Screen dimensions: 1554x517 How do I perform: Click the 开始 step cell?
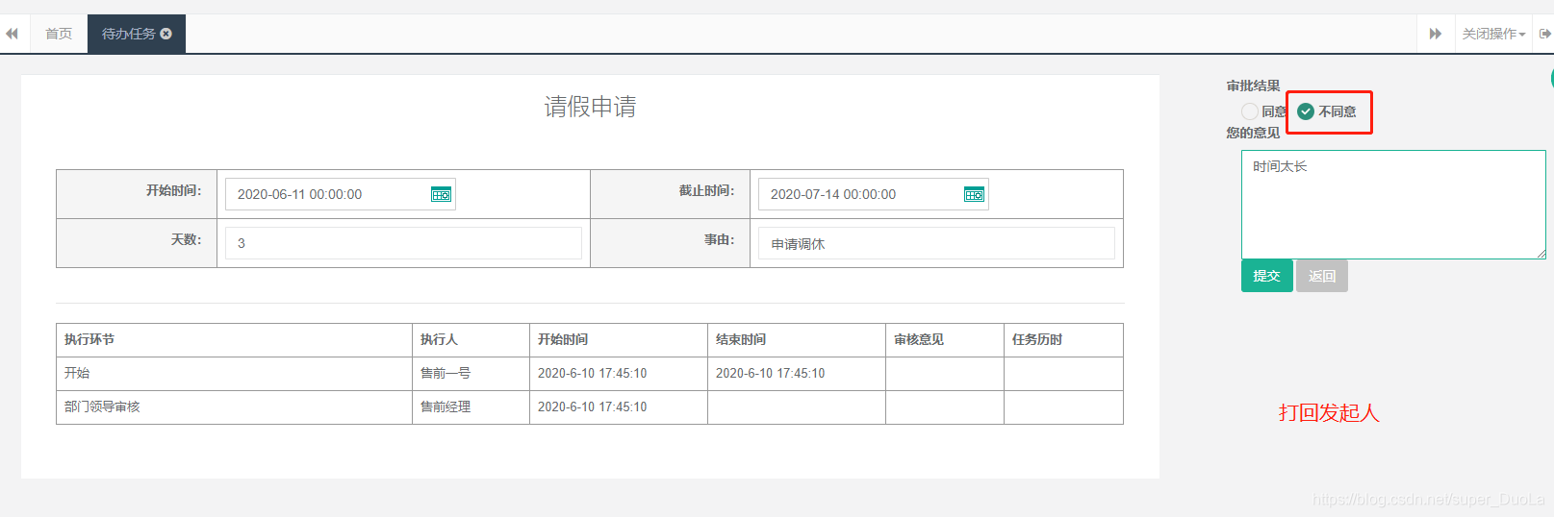pos(234,374)
